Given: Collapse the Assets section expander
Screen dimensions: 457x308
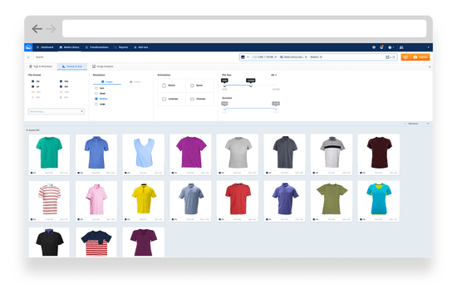Looking at the screenshot, I should [27, 130].
